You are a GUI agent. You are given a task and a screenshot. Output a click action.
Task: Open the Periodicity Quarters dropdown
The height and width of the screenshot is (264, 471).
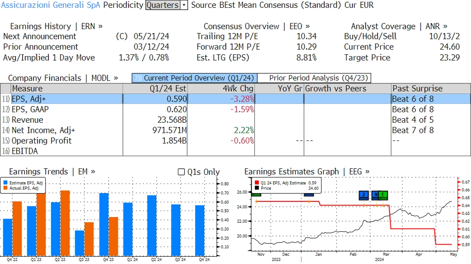167,5
